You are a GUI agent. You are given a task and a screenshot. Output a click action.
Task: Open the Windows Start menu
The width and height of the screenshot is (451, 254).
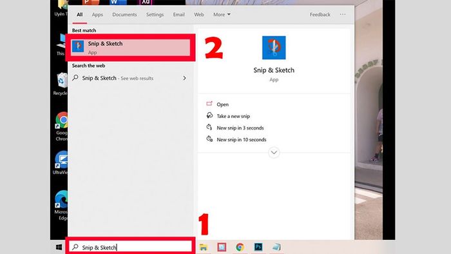(x=59, y=247)
